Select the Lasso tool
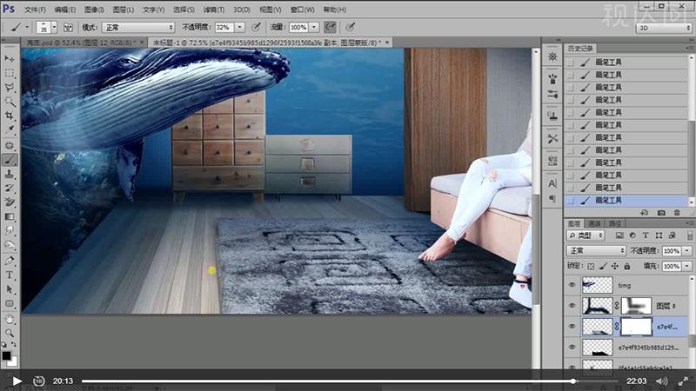The height and width of the screenshot is (391, 696). point(10,87)
